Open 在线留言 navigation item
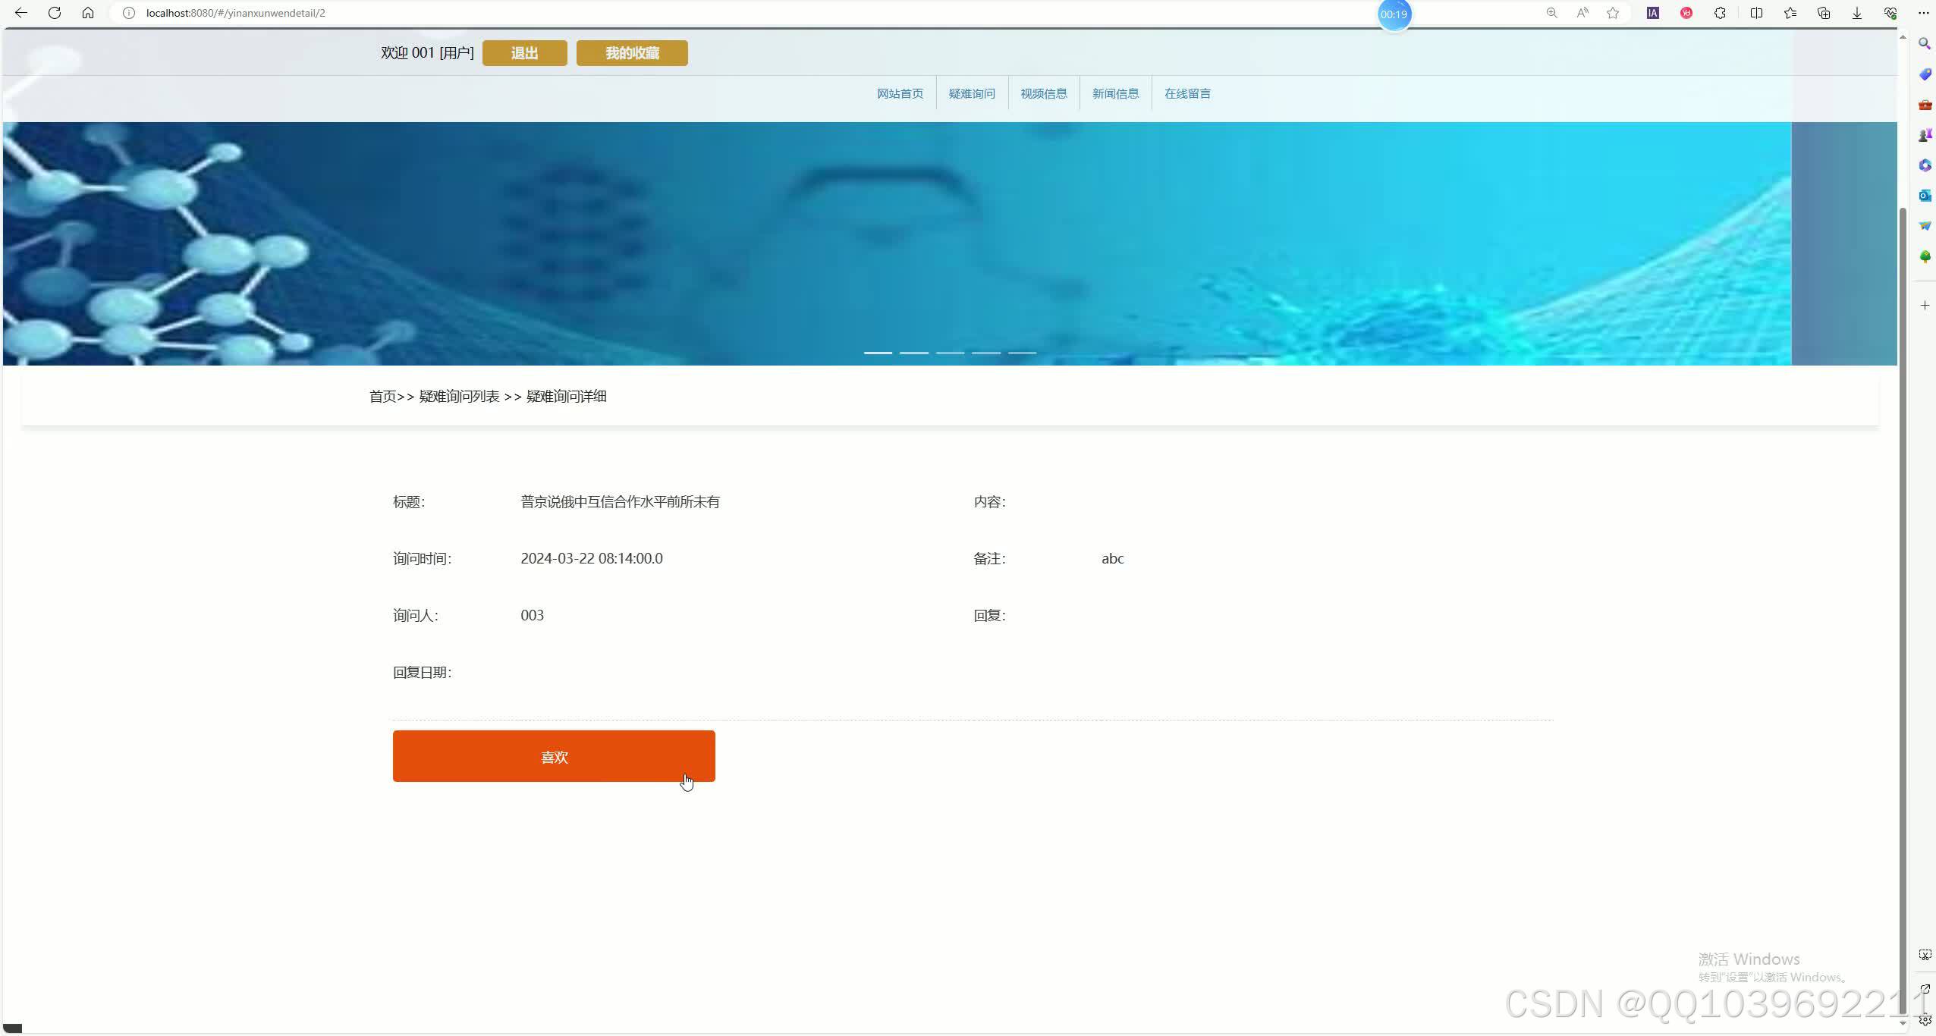 click(x=1187, y=93)
